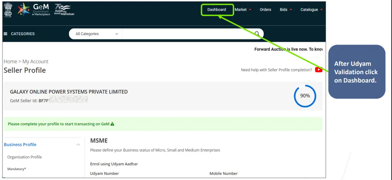Click 'Enrol using Udyam Aadhar' text
This screenshot has height=180, width=392.
tap(114, 164)
